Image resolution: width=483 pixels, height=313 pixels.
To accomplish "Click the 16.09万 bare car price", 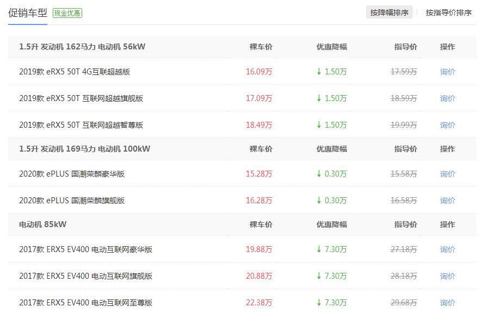I will point(259,72).
